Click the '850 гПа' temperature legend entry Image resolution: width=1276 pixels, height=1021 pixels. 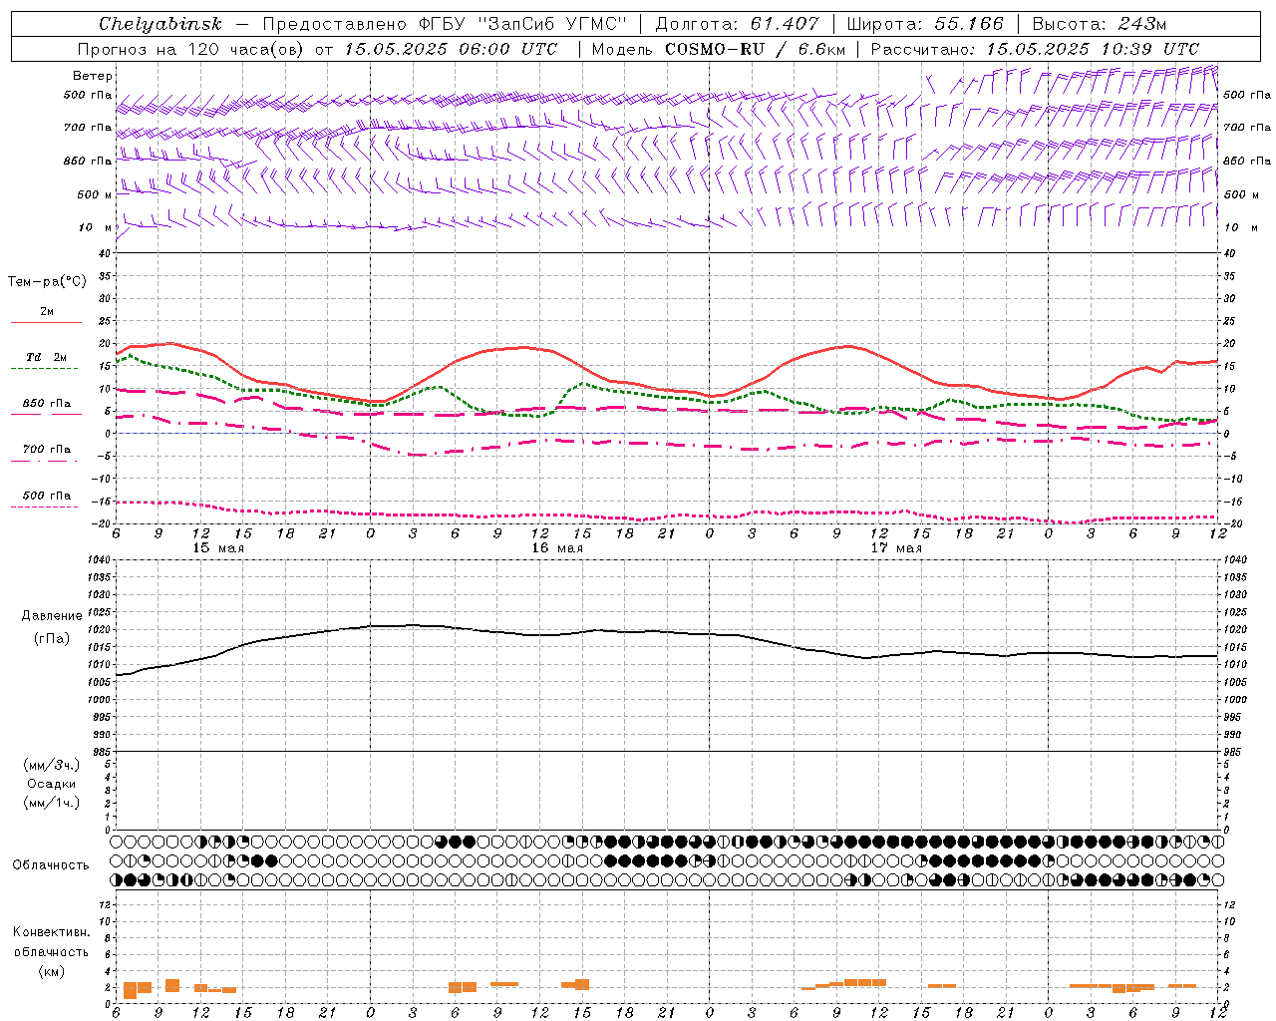click(x=47, y=404)
